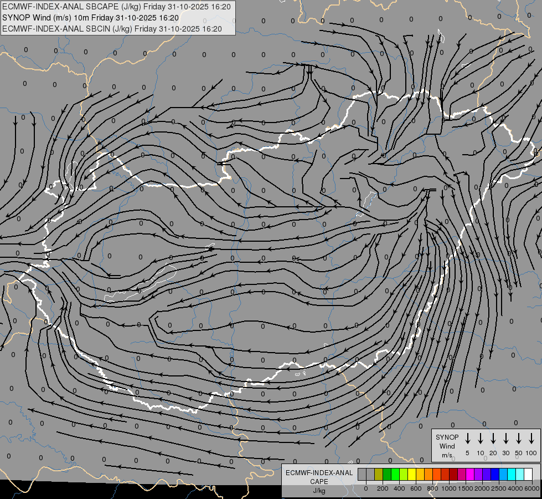Select the yellow CAPE legend swatch
This screenshot has width=542, height=499.
412,475
